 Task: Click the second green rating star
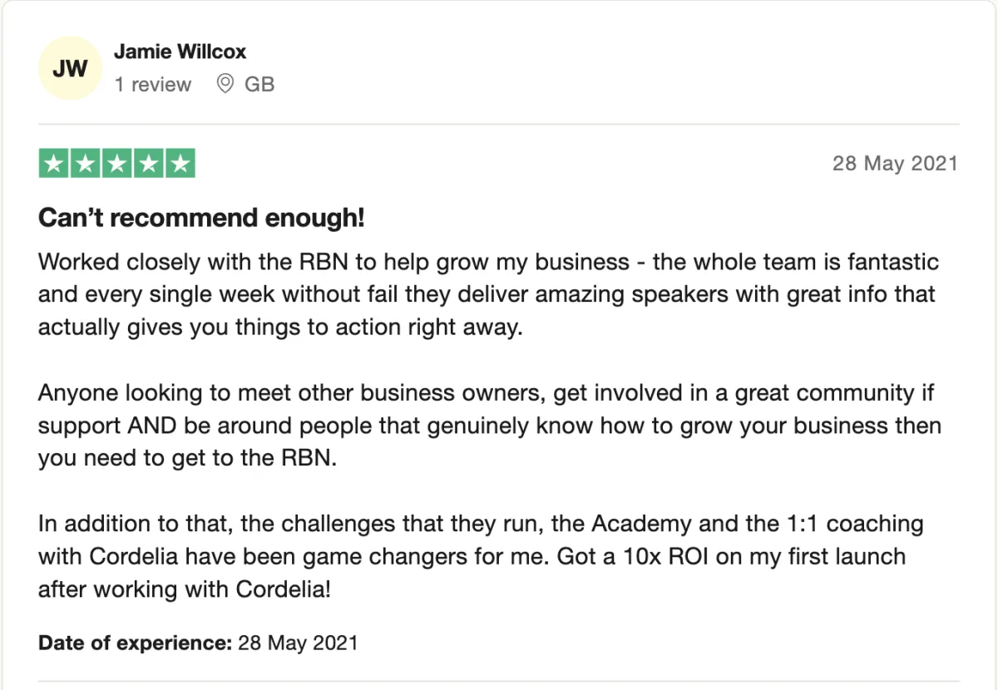86,163
